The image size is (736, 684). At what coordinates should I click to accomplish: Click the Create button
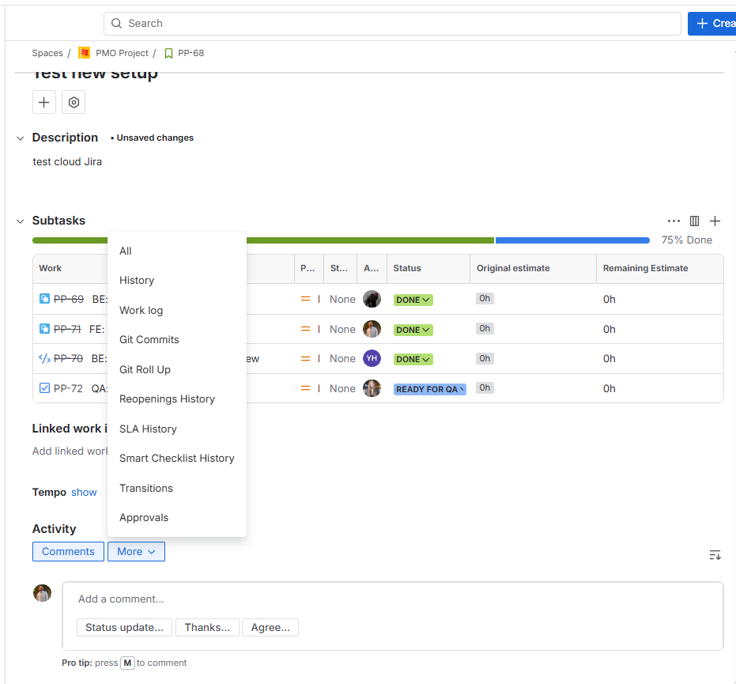tap(712, 24)
